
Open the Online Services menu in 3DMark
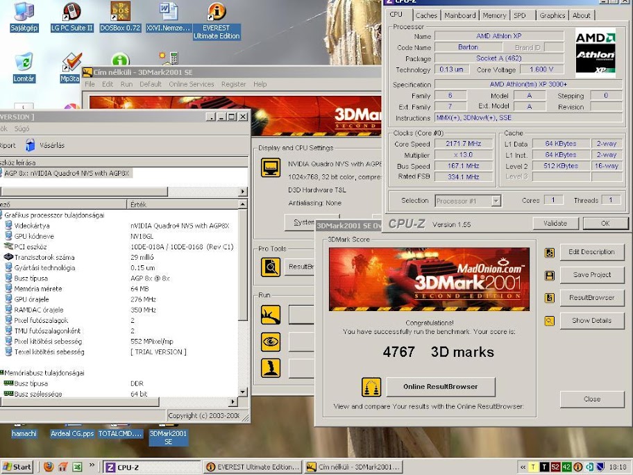tap(192, 84)
